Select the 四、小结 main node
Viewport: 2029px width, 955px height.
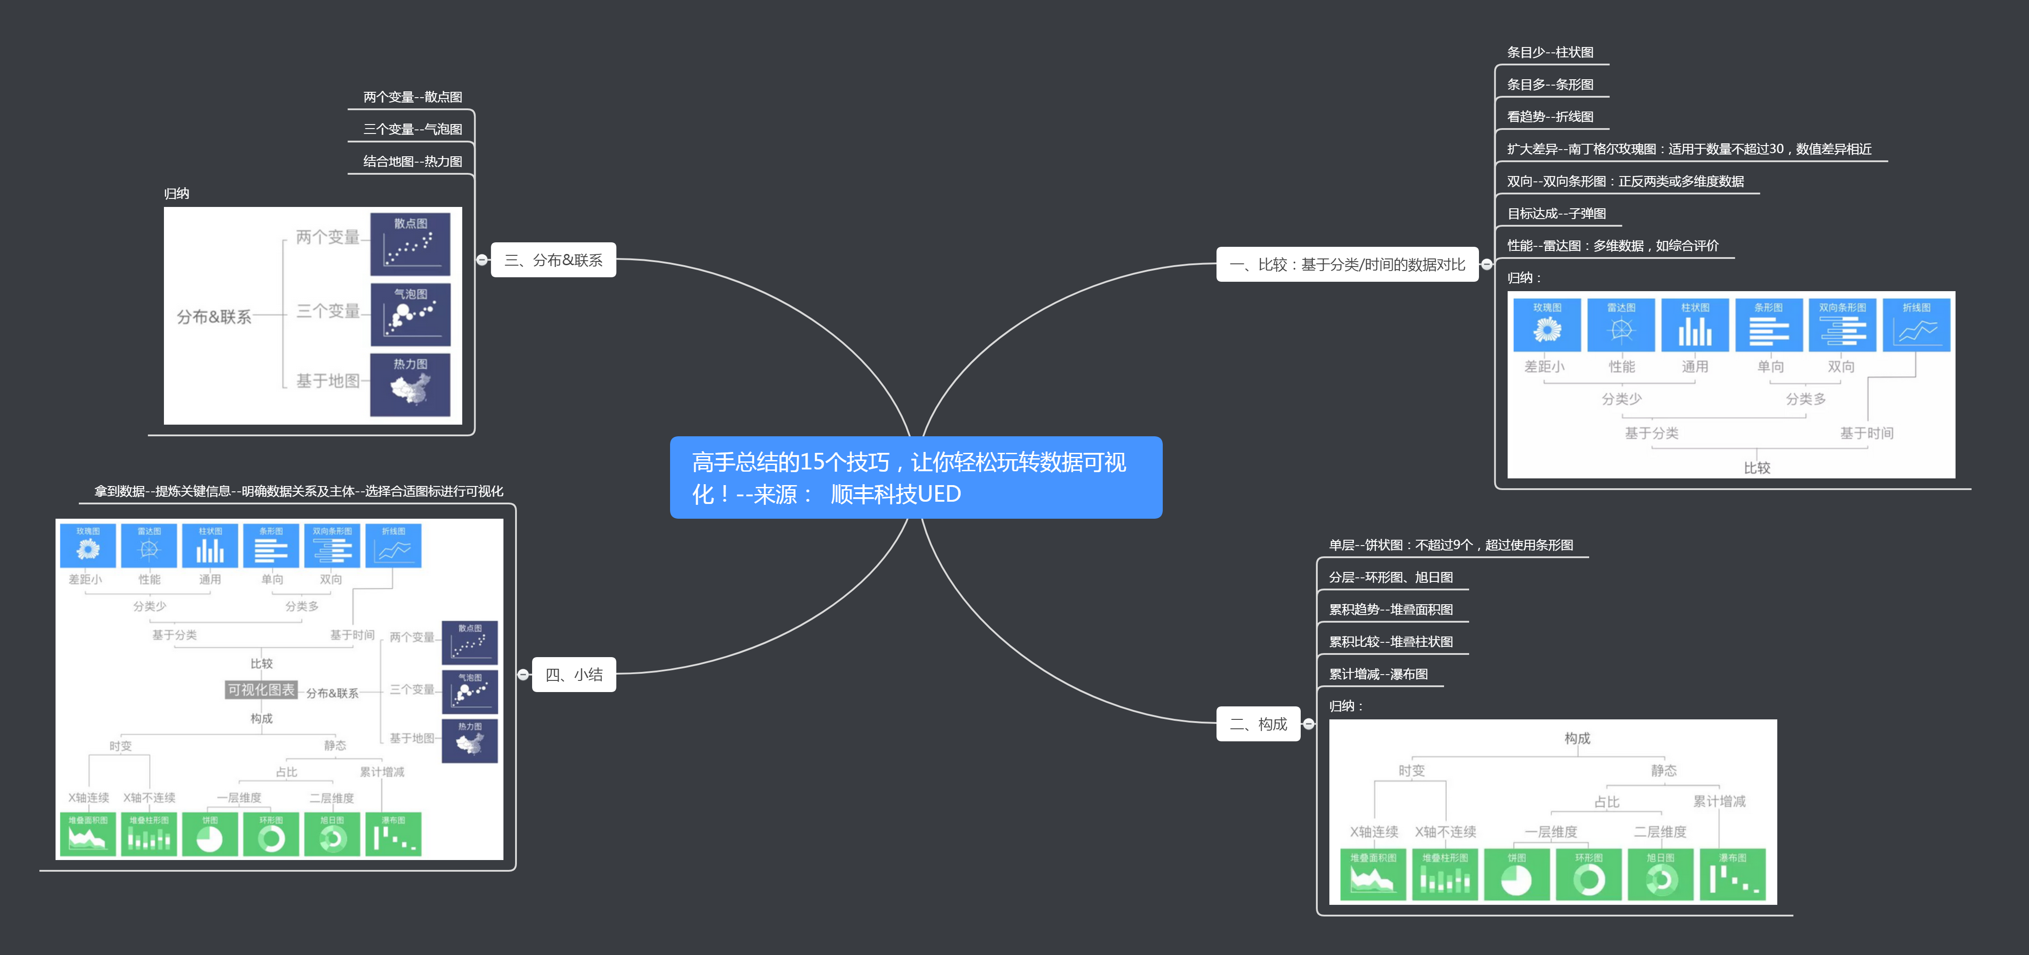(573, 675)
